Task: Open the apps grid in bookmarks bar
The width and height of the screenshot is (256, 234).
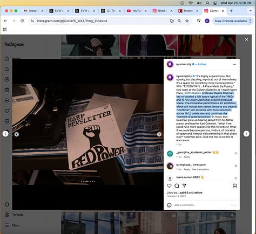Action: (x=5, y=30)
